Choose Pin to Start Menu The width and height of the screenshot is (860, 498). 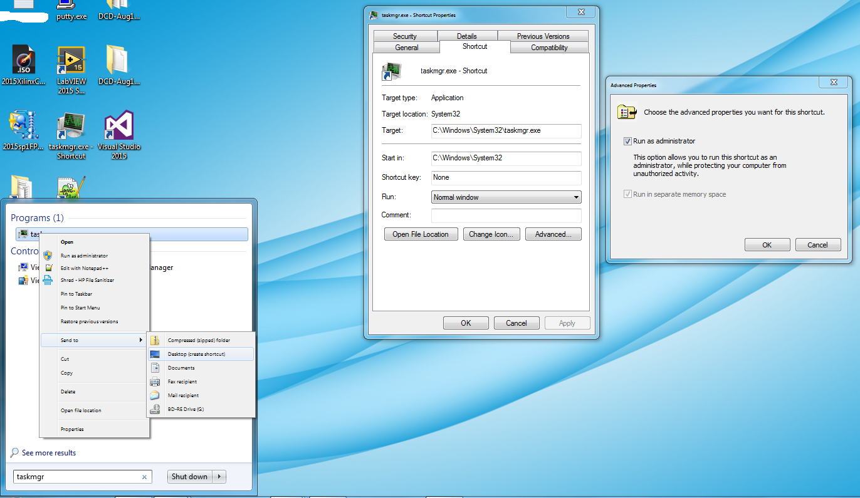coord(80,308)
